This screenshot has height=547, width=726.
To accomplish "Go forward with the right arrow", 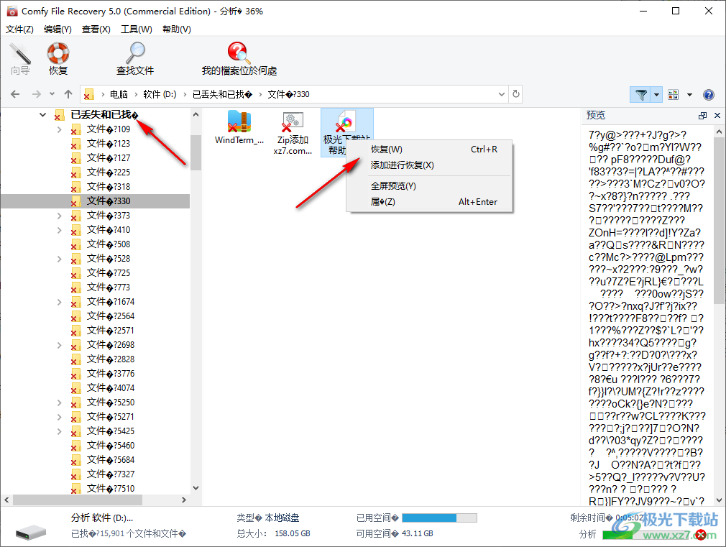I will click(37, 94).
